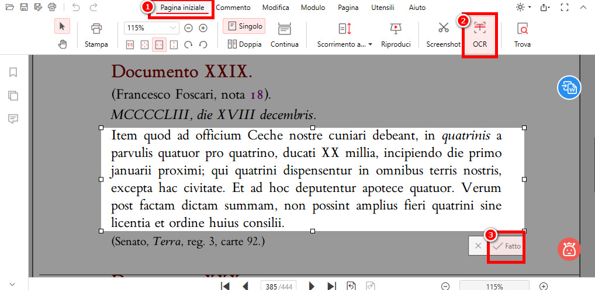Toggle the fit width icon

tap(159, 45)
